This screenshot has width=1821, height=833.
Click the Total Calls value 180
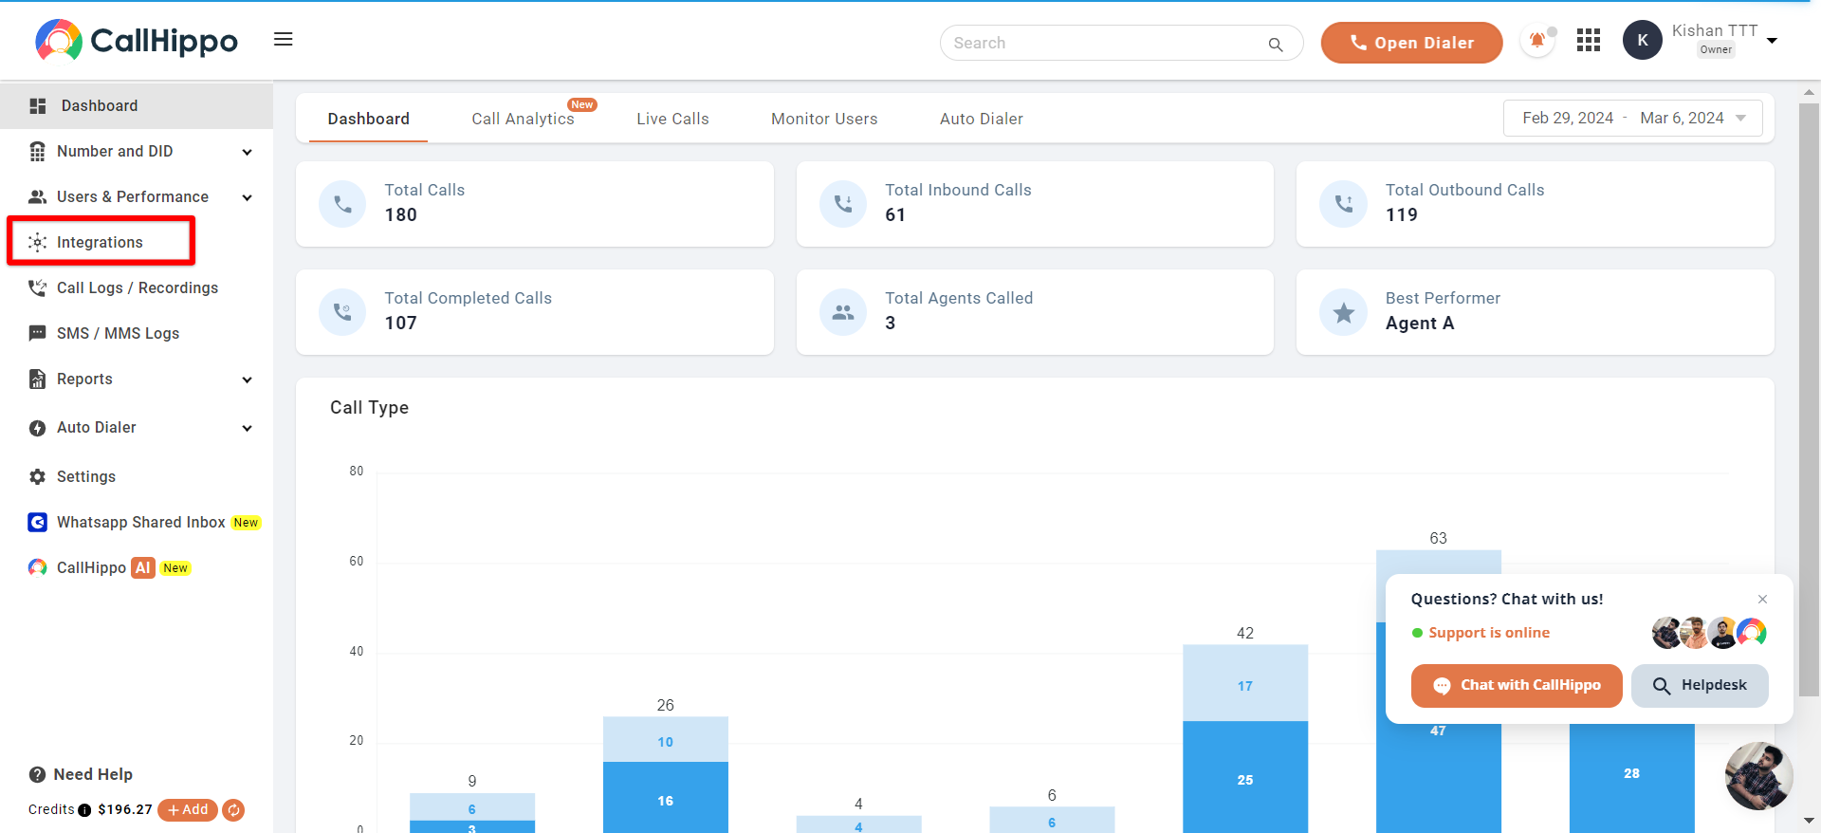(401, 215)
